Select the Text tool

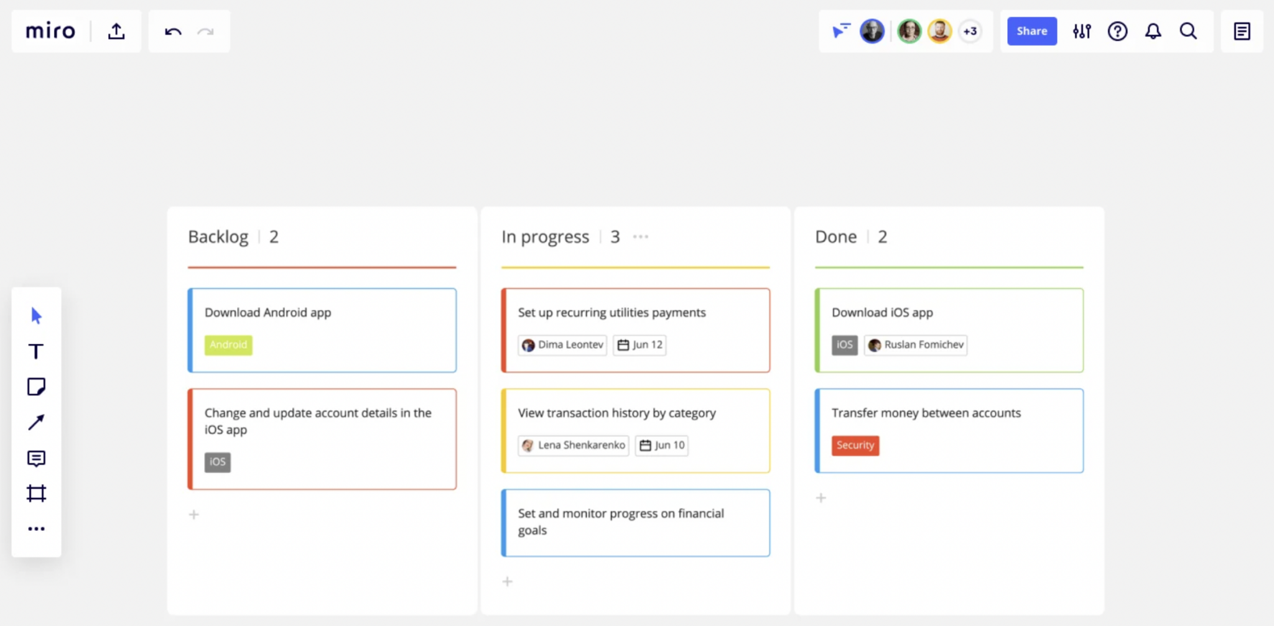[36, 351]
